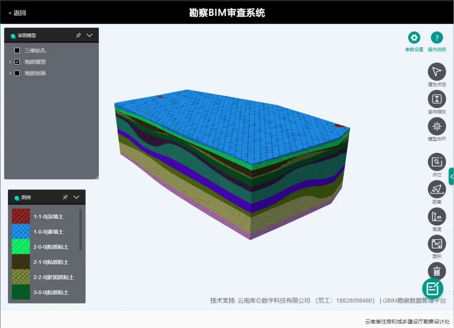Select the 面积 measuring tool
This screenshot has width=454, height=328.
pyautogui.click(x=437, y=244)
